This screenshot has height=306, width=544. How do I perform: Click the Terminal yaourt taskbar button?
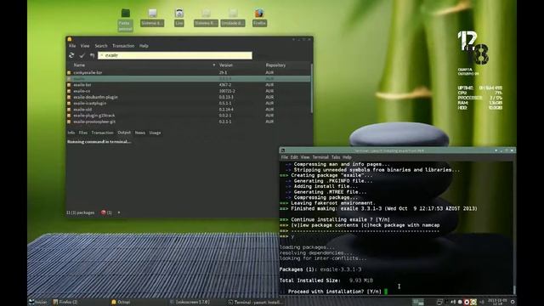pyautogui.click(x=256, y=303)
